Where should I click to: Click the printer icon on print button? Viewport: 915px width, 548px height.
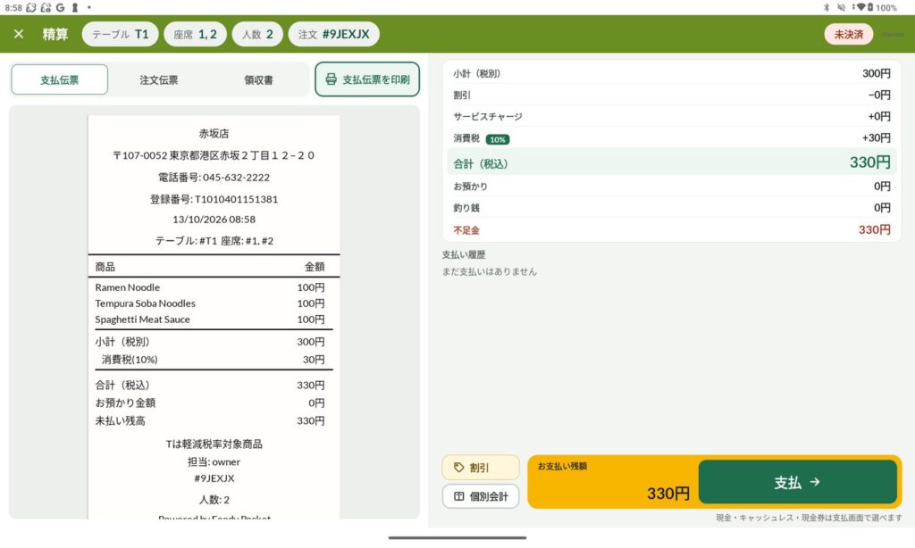tap(331, 79)
